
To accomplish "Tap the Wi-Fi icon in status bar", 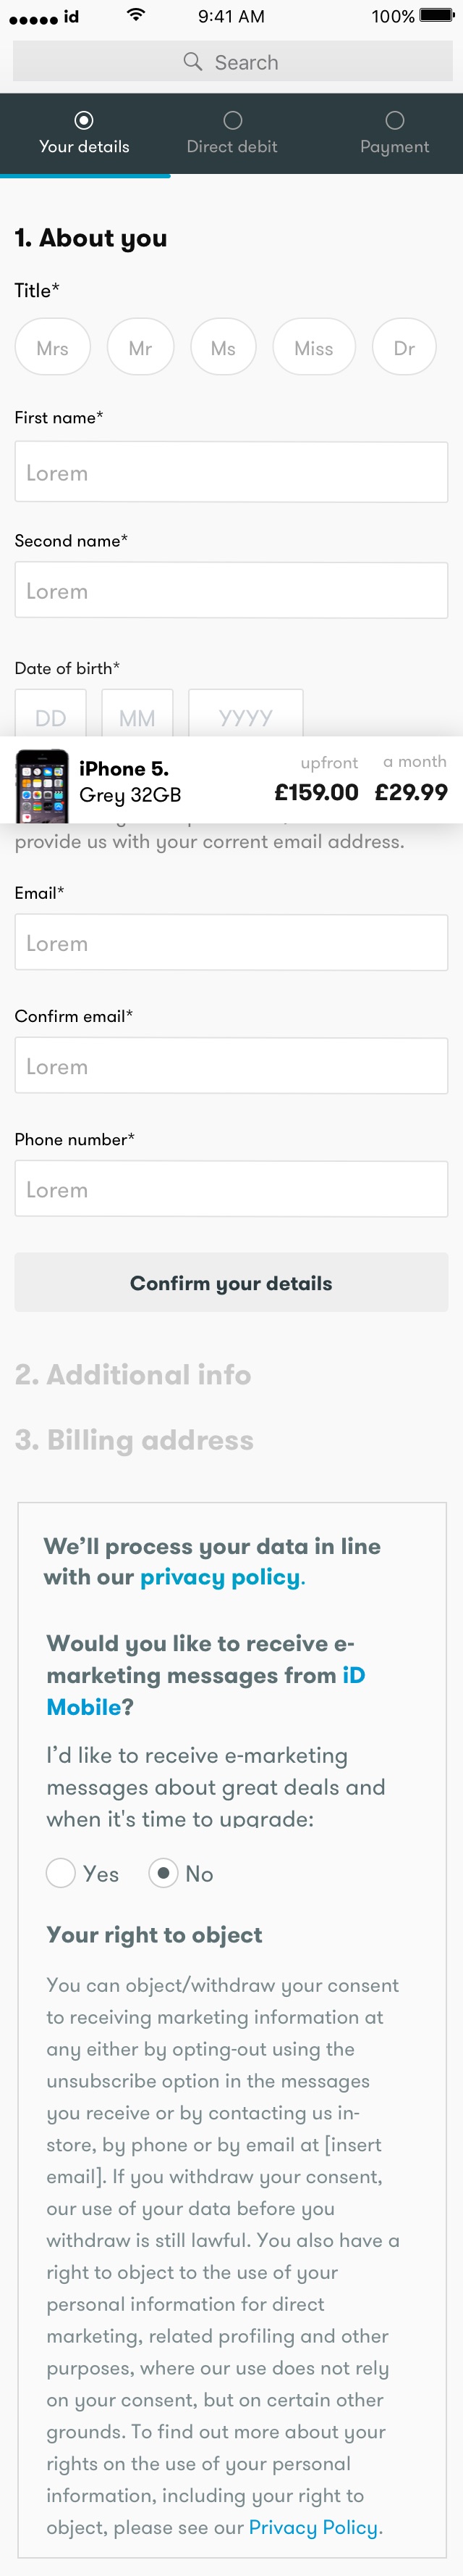I will 137,15.
